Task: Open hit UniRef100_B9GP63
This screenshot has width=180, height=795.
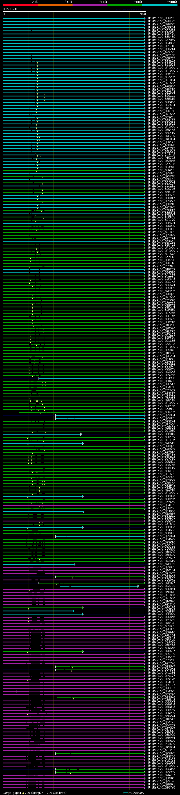Action: pos(161,18)
